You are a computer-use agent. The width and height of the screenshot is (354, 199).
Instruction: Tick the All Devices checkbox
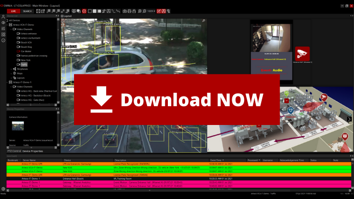pos(7,20)
